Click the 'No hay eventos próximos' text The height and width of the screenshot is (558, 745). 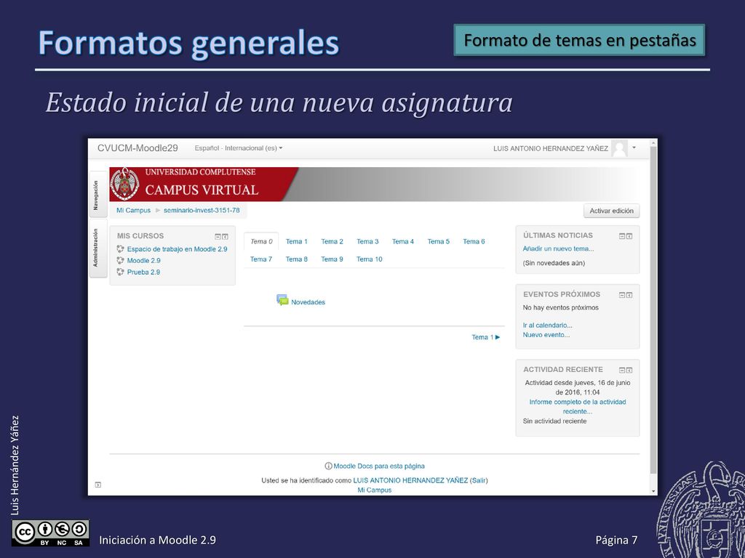(x=561, y=308)
